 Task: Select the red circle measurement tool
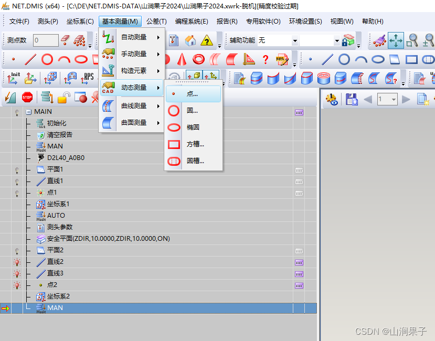point(48,58)
